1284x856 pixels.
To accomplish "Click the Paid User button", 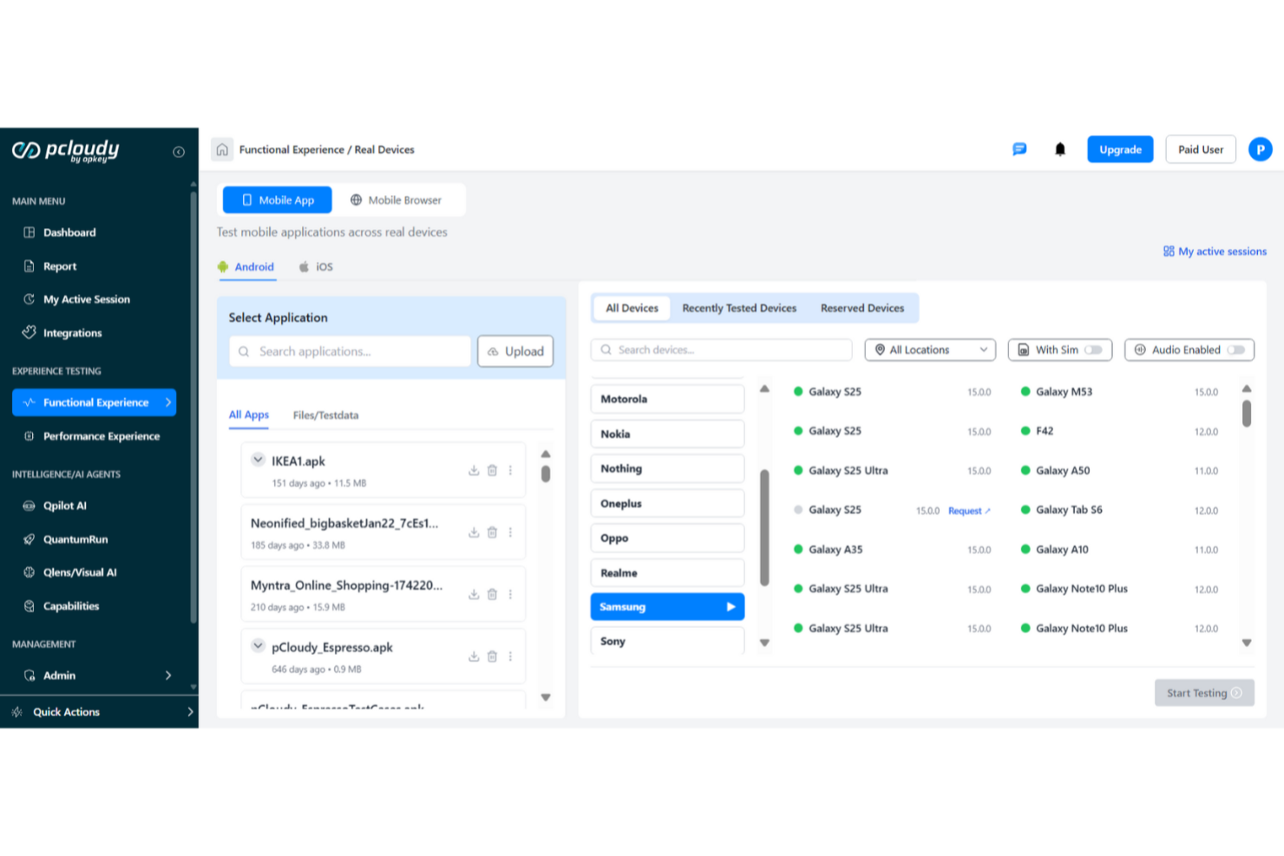I will pos(1201,149).
